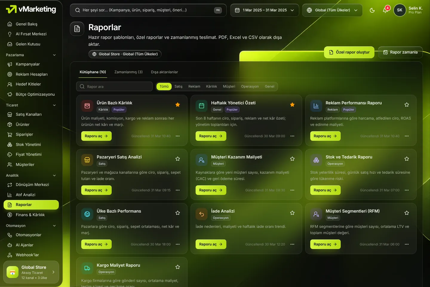Favorite Müşteri Kazanım Maliyeti star

[292, 159]
